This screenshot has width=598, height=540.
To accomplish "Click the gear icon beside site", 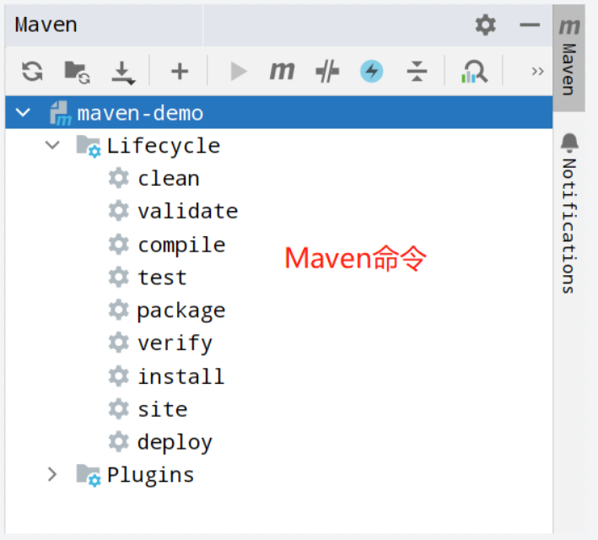I will click(119, 409).
